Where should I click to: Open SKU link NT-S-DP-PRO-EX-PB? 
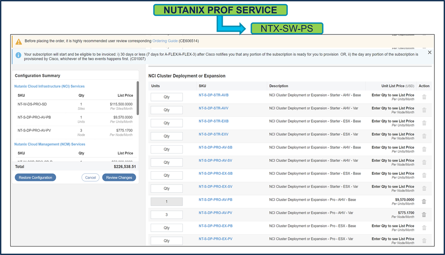click(215, 226)
